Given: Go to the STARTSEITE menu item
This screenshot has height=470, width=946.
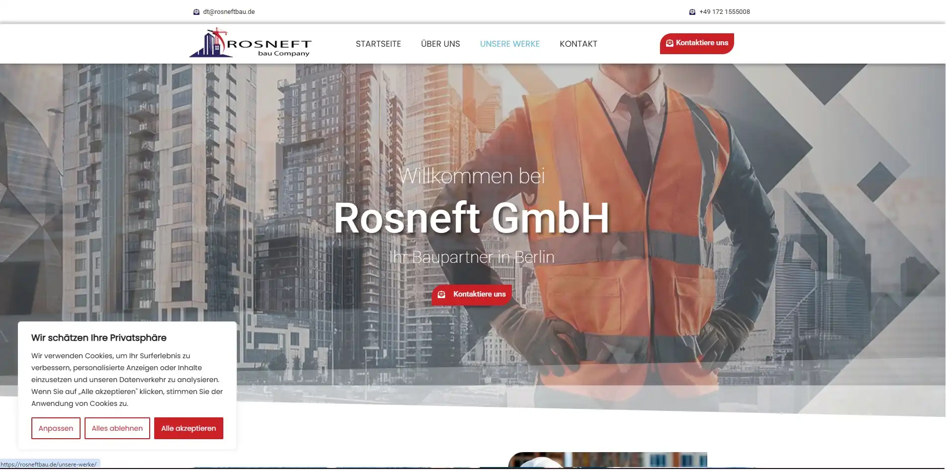Looking at the screenshot, I should point(378,44).
